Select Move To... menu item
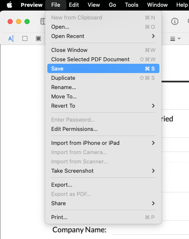 (103, 96)
